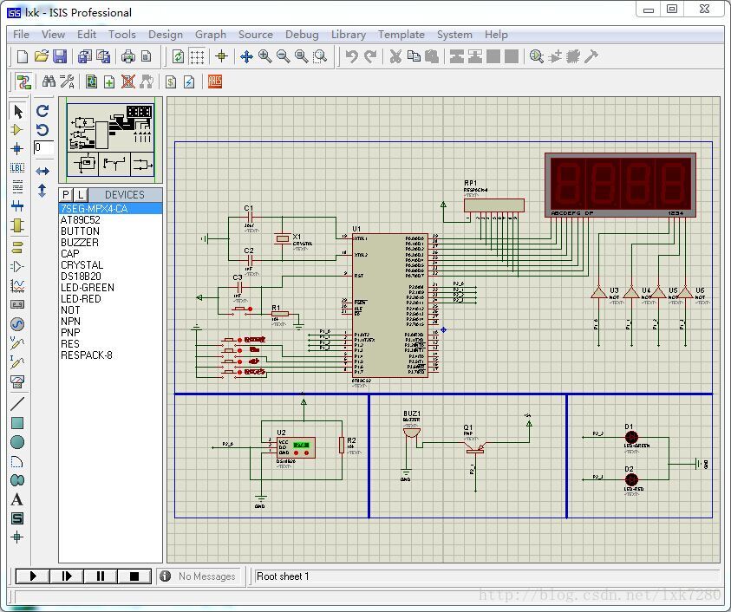Undo the last action with the arrow icon

tap(351, 56)
